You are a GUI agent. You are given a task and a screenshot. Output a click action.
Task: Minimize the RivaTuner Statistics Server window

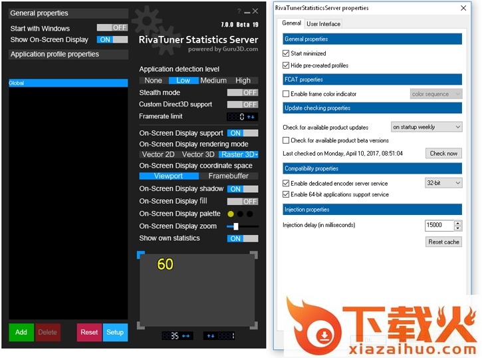[247, 12]
